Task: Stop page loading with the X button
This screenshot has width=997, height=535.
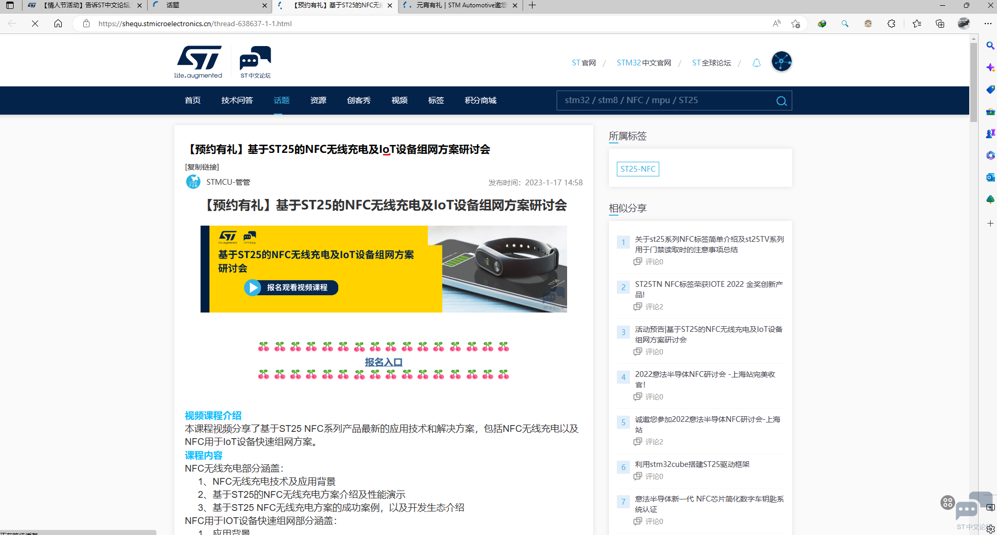Action: (x=35, y=24)
